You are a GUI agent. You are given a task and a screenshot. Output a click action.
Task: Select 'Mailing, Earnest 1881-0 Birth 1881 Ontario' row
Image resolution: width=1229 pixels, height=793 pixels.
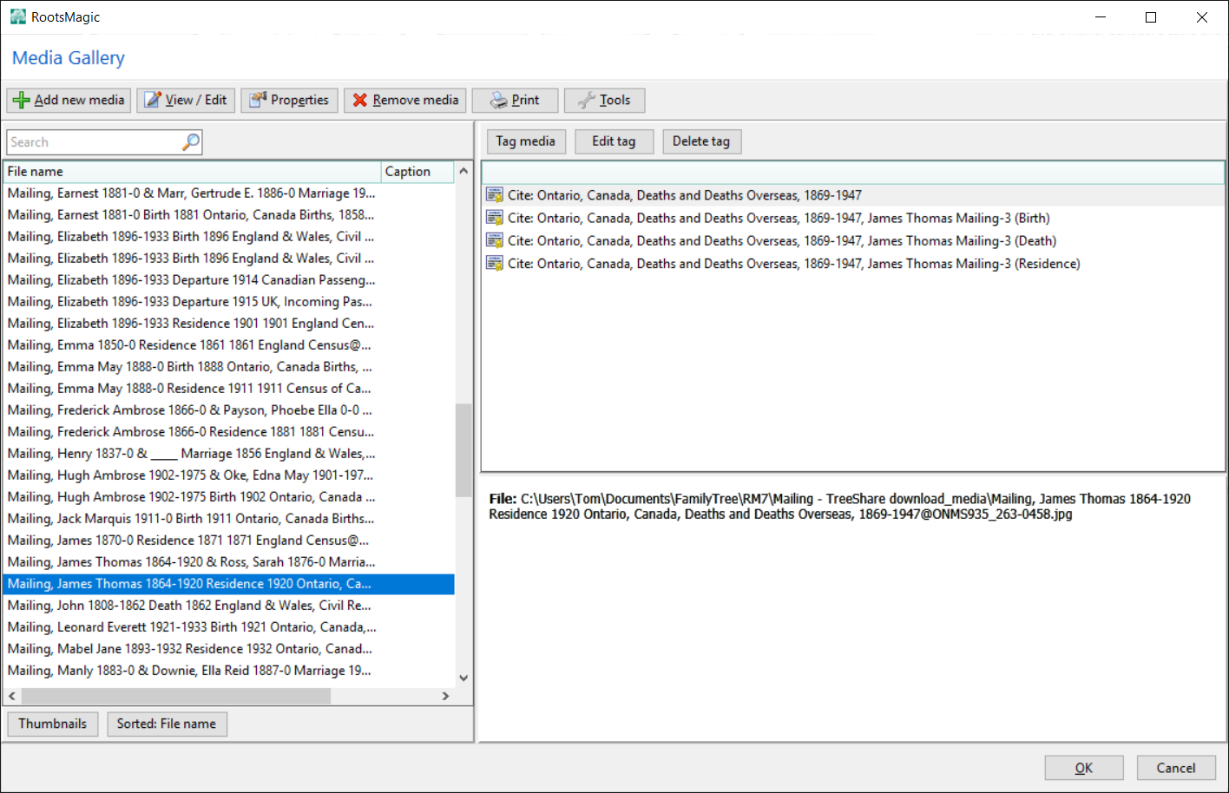[x=228, y=215]
